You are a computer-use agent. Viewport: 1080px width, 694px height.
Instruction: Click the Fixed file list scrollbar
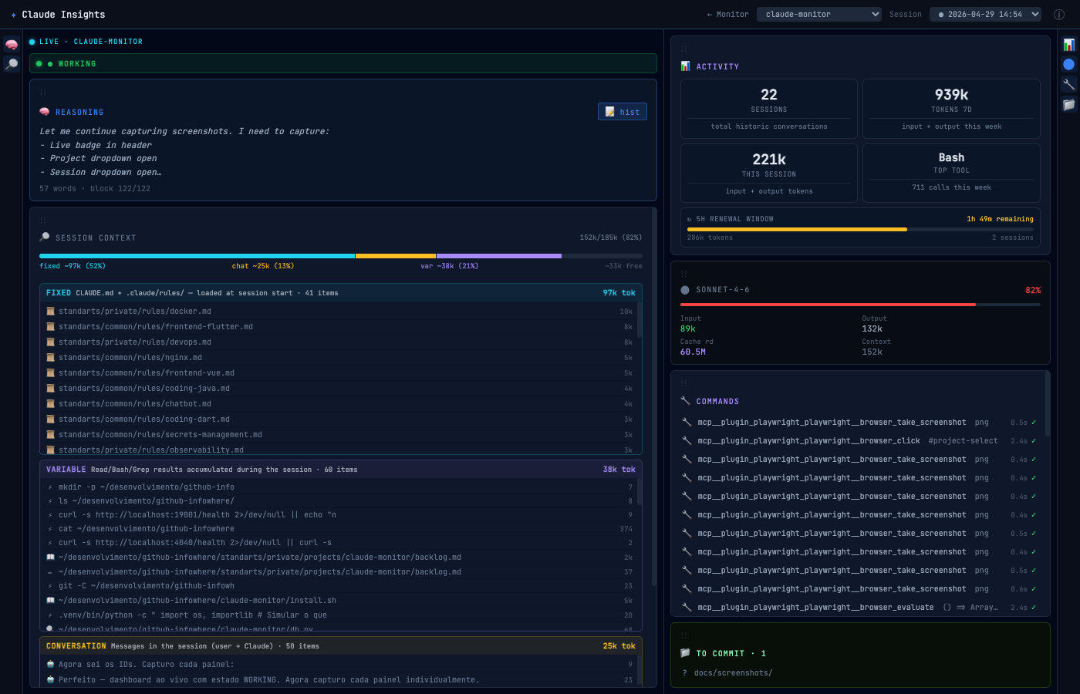pyautogui.click(x=640, y=320)
